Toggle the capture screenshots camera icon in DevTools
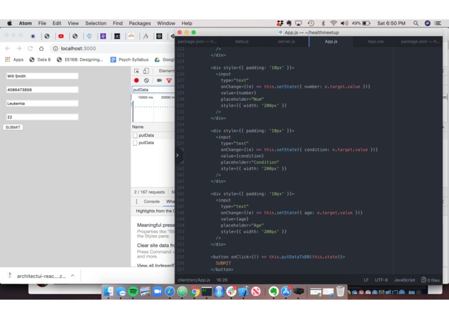The image size is (449, 319). point(159,80)
